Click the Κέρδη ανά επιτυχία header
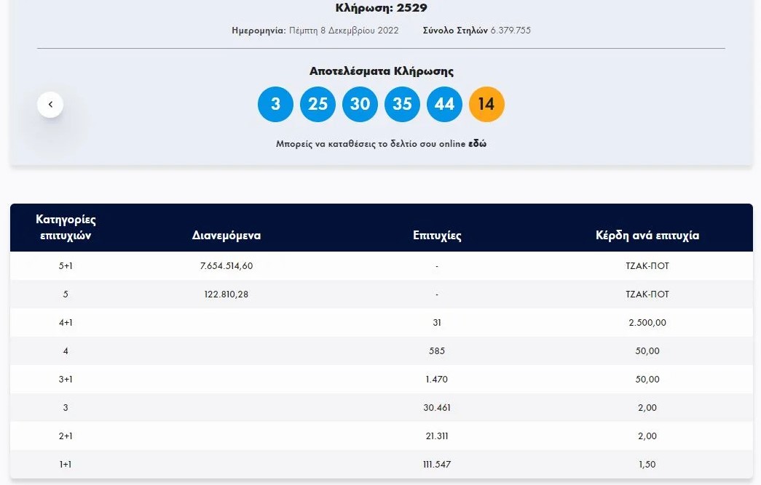The height and width of the screenshot is (485, 761). tap(647, 235)
